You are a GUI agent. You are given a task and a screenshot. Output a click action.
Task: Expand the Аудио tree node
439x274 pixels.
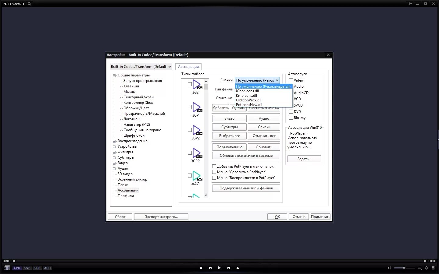coord(114,169)
